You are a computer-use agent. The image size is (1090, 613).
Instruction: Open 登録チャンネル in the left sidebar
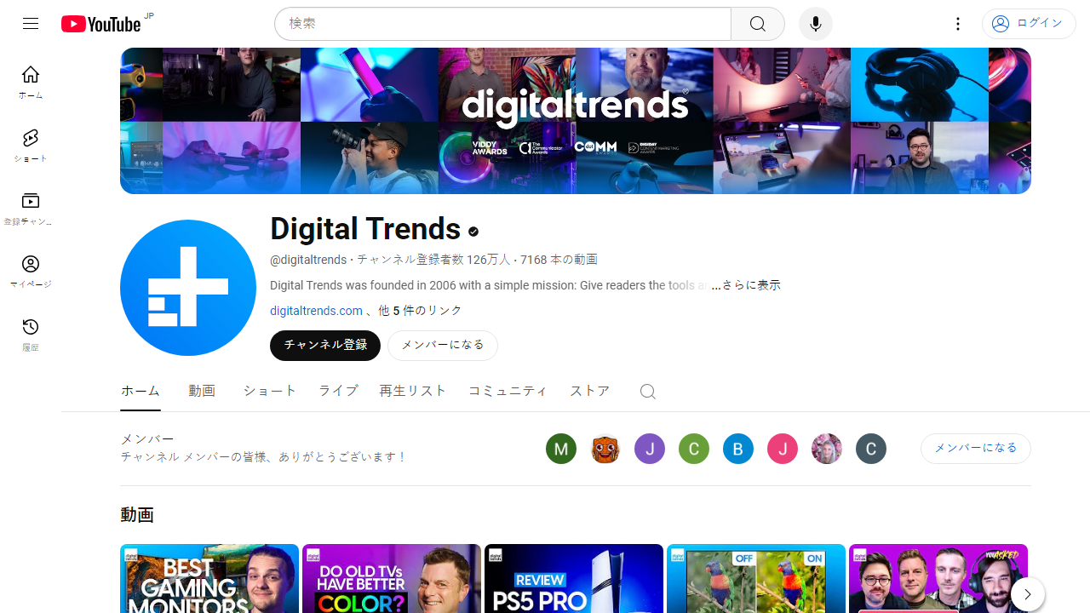click(31, 209)
